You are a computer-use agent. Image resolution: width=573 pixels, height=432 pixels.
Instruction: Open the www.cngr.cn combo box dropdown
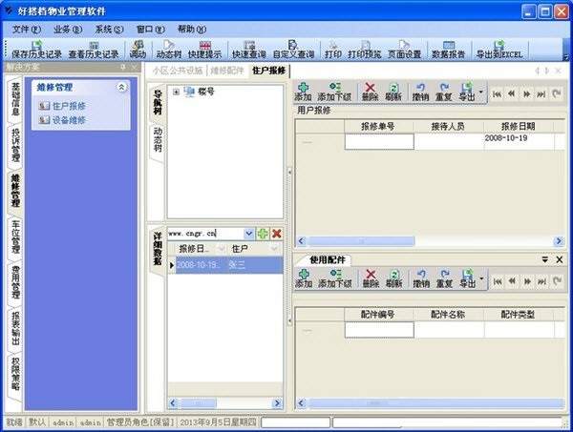[x=249, y=234]
